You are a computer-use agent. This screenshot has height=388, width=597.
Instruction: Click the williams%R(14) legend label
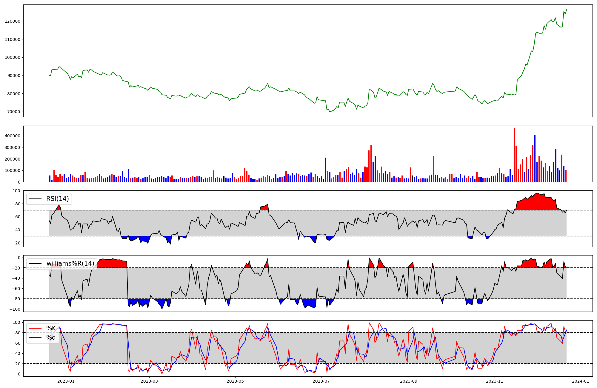tap(70, 264)
